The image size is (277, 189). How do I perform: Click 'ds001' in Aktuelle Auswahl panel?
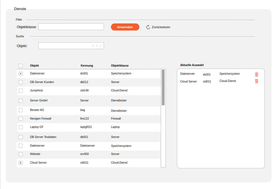coord(207,74)
